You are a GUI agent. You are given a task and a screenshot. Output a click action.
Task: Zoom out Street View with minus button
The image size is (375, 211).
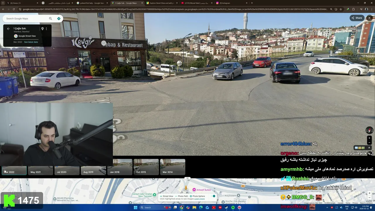tap(369, 142)
